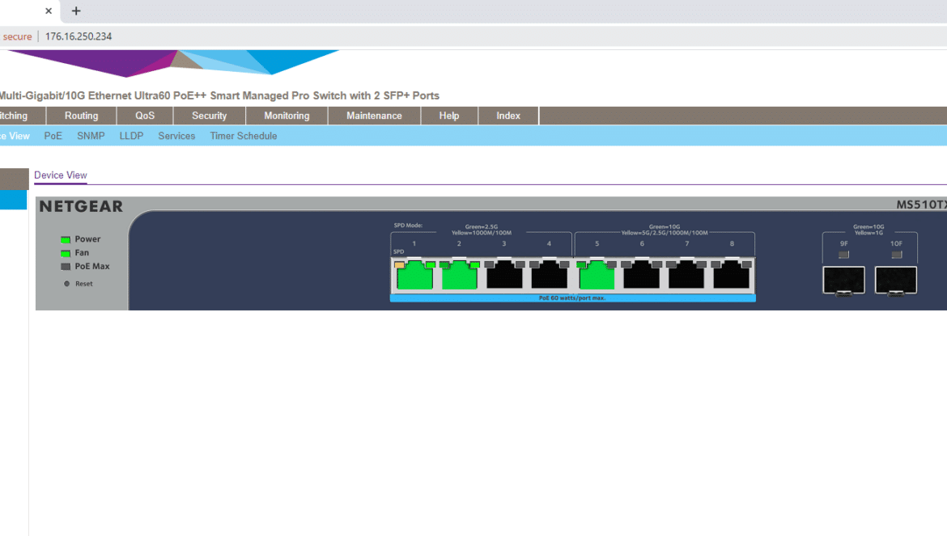Viewport: 947px width, 536px height.
Task: Click the Reset pinhole button
Action: coord(66,284)
